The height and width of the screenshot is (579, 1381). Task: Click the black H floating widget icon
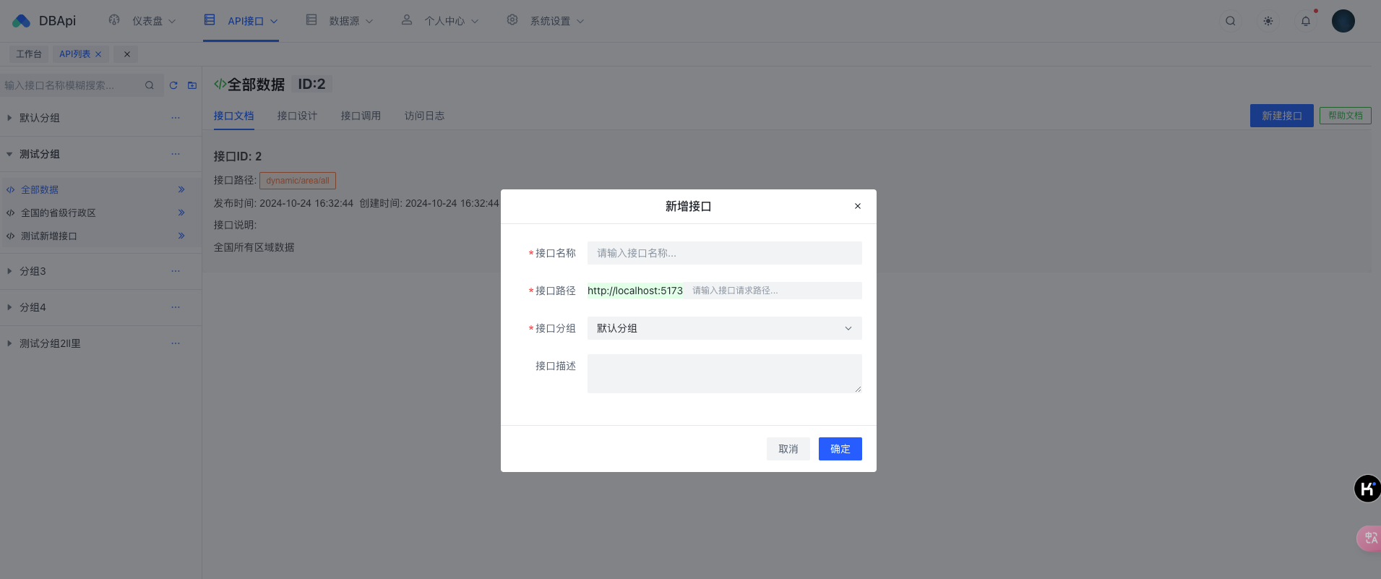pos(1367,489)
